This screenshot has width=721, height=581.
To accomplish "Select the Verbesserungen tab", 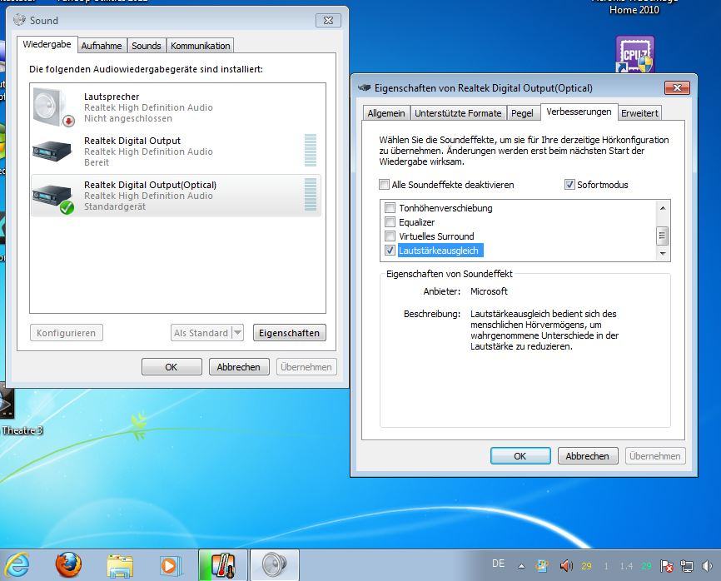I will (x=579, y=112).
